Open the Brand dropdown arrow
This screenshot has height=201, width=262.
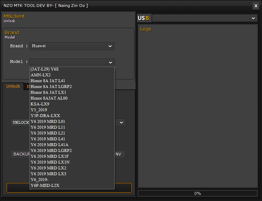110,46
